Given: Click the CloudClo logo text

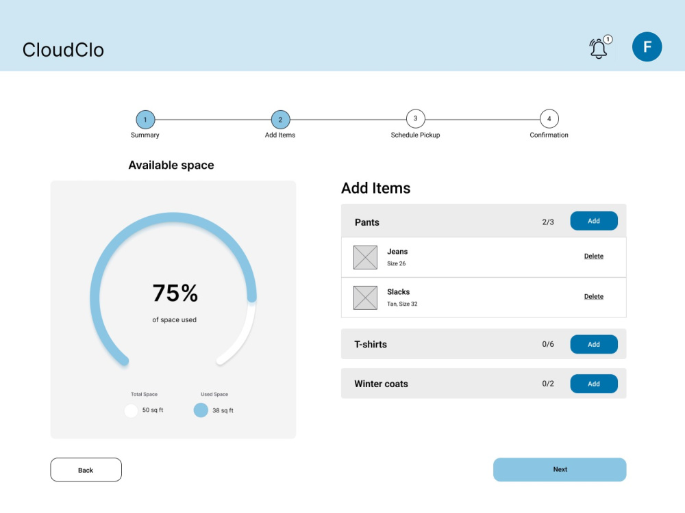Looking at the screenshot, I should [63, 50].
